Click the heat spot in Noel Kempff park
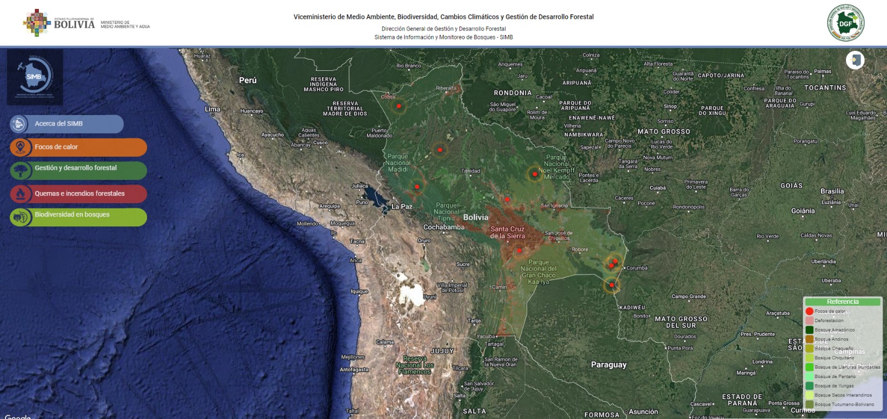The height and width of the screenshot is (419, 887). click(534, 174)
